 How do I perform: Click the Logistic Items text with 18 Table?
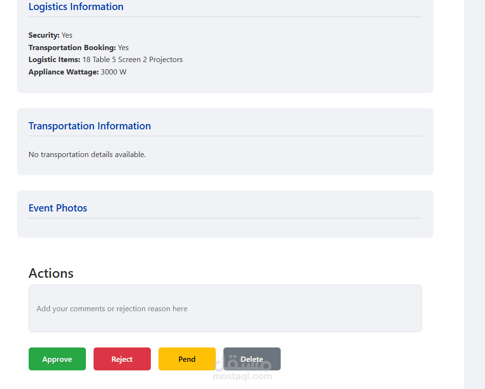(105, 59)
